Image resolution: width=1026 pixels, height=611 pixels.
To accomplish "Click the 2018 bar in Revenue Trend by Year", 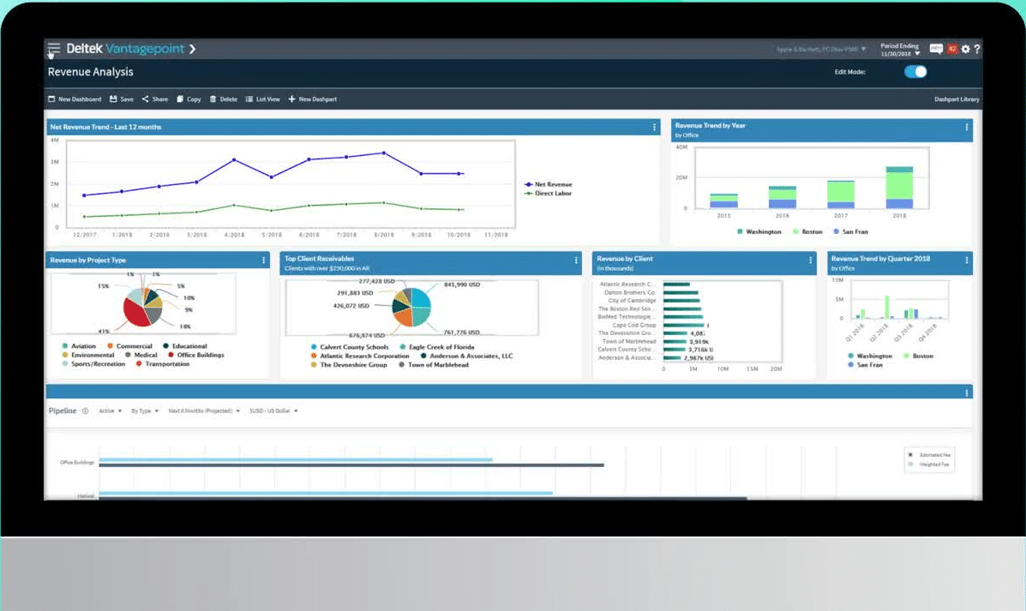I will click(899, 188).
